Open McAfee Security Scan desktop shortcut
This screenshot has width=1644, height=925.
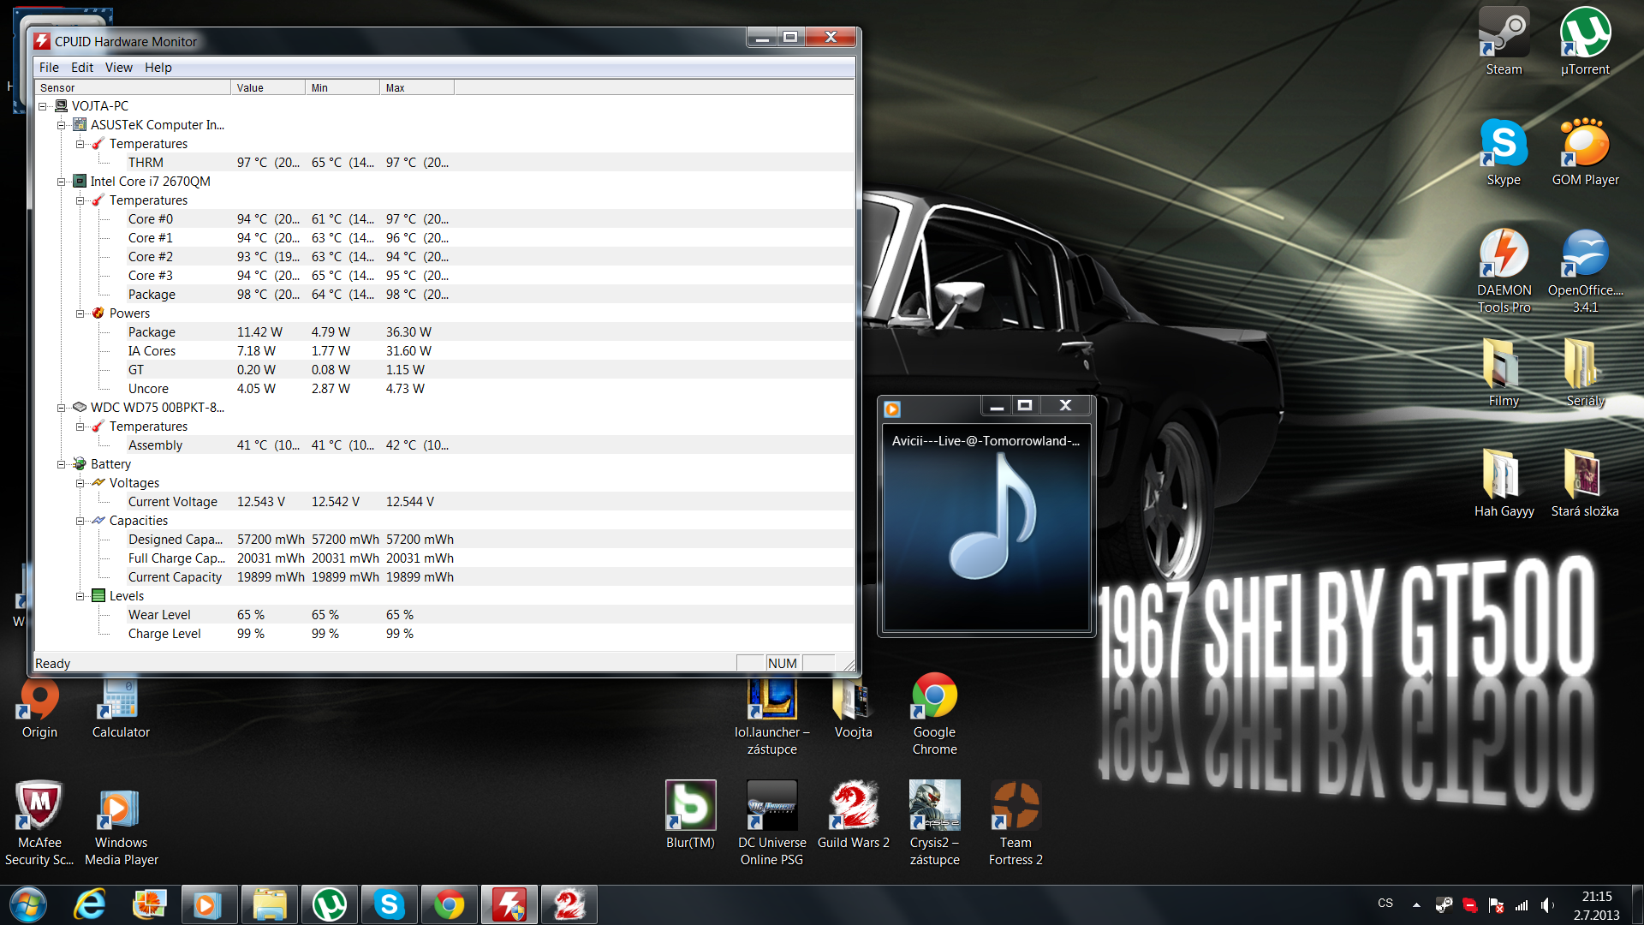[39, 823]
